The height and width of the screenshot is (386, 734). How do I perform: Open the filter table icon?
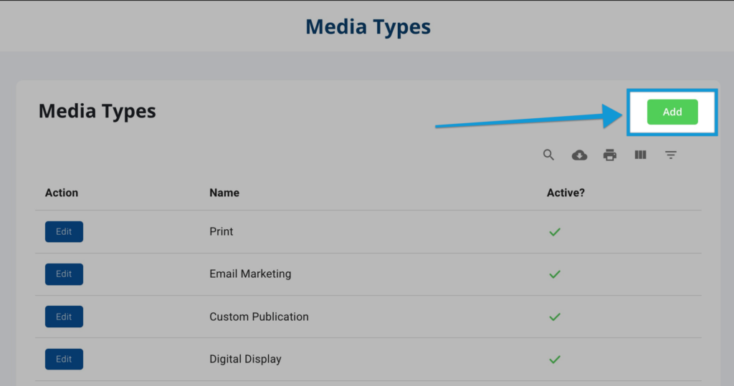671,155
